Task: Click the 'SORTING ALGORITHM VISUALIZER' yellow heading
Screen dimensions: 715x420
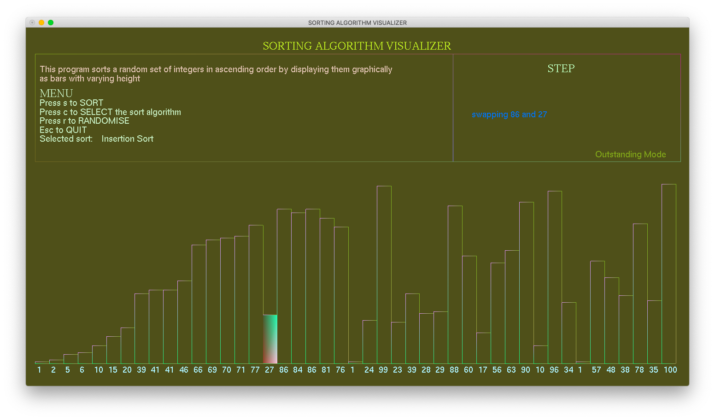Action: coord(357,46)
